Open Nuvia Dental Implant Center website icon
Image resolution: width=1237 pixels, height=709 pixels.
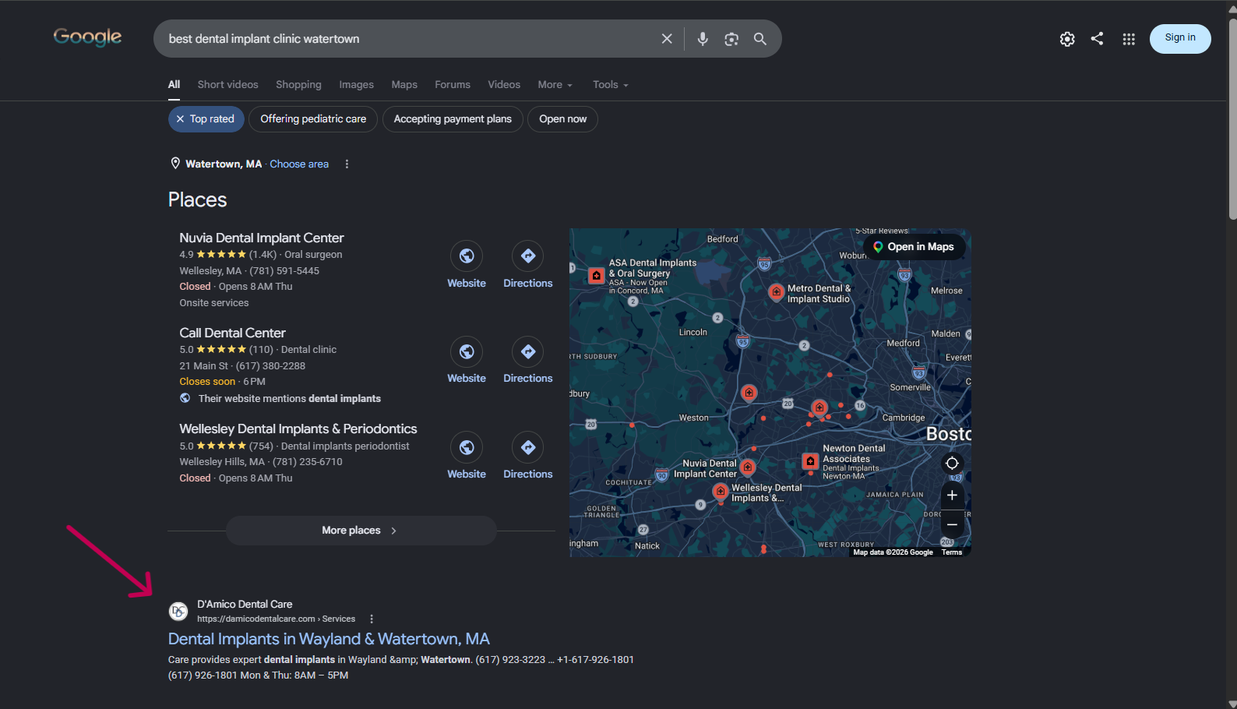click(x=467, y=256)
